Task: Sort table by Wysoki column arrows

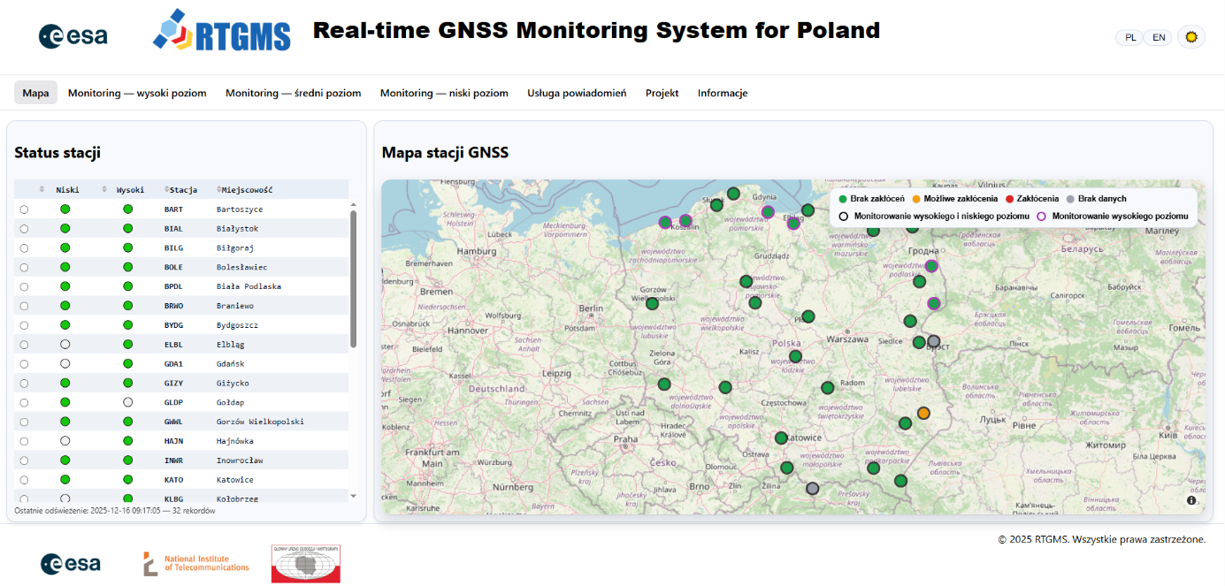Action: [105, 190]
